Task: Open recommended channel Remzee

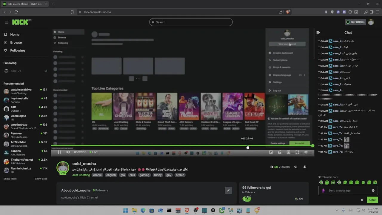Action: pyautogui.click(x=25, y=135)
